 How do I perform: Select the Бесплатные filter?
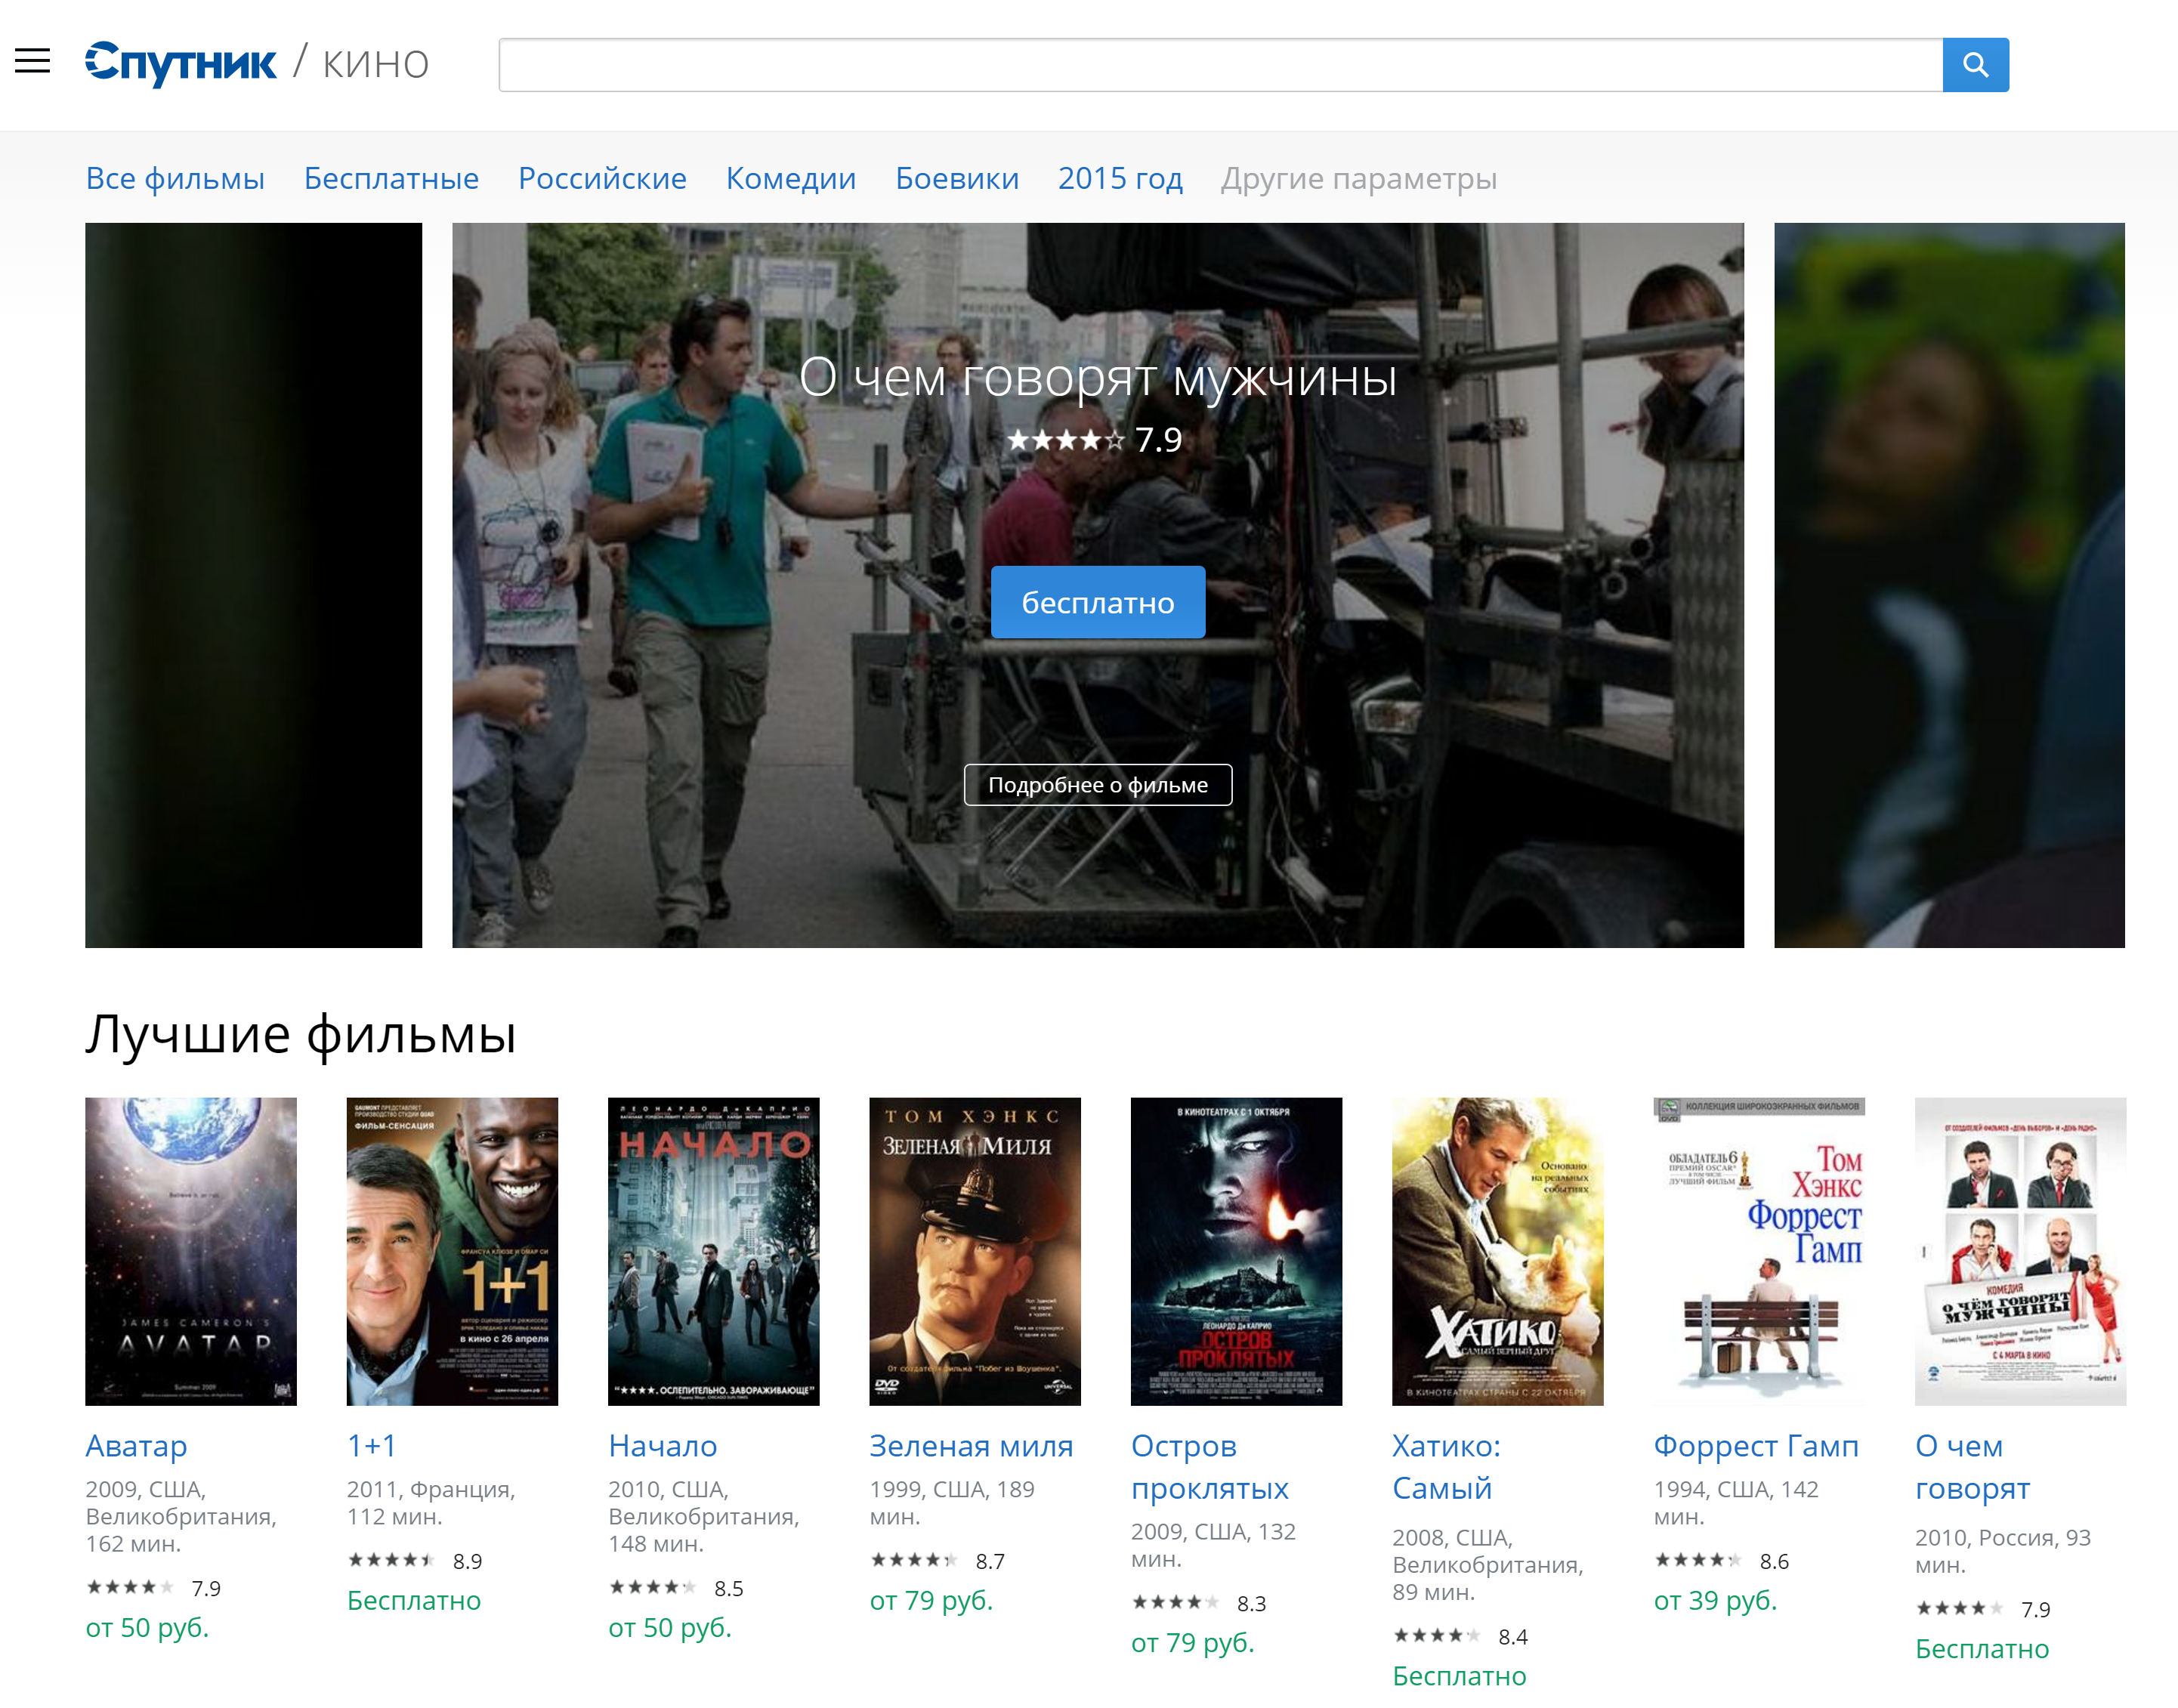pos(391,178)
